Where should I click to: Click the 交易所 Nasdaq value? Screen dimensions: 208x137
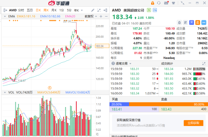[169, 58]
